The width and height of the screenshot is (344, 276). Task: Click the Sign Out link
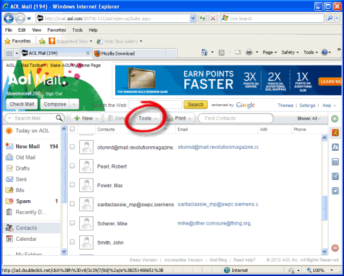53,94
